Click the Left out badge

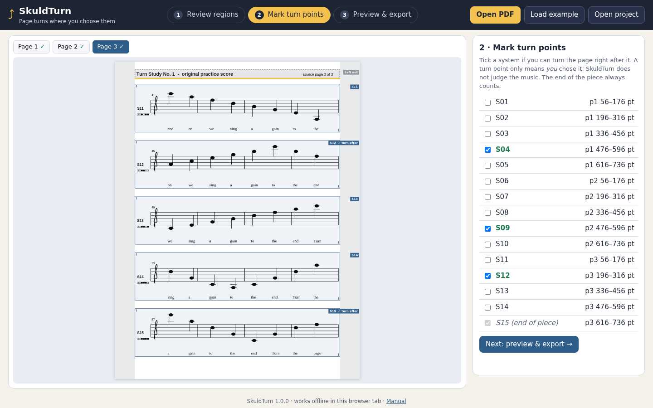pos(351,72)
